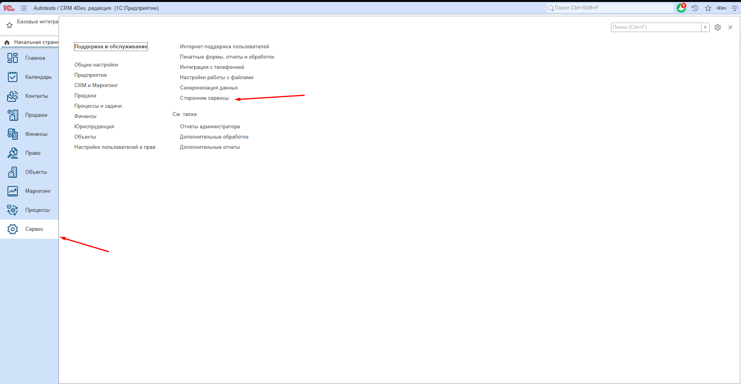Viewport: 741px width, 384px height.
Task: Expand the service panel options menu
Action: [x=734, y=8]
